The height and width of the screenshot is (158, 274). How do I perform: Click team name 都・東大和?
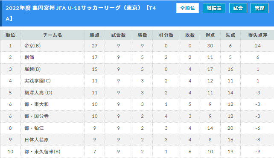(x=36, y=104)
